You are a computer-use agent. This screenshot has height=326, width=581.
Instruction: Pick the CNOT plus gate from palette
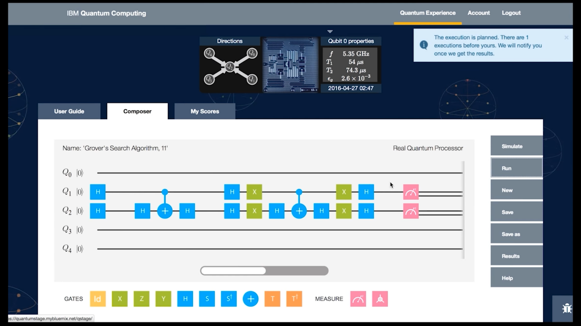point(250,299)
